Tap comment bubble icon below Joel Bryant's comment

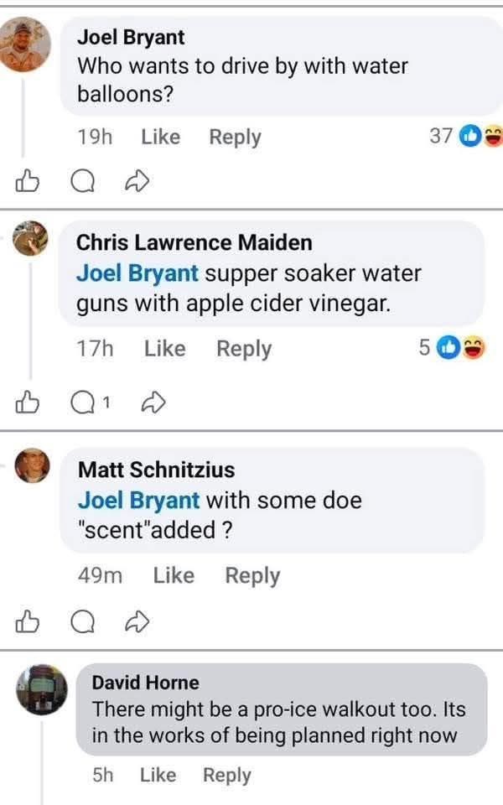81,181
